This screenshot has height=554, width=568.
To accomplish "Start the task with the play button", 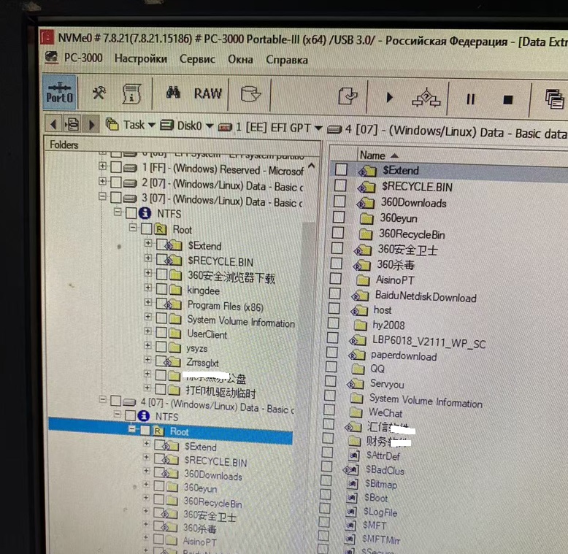I will 389,97.
